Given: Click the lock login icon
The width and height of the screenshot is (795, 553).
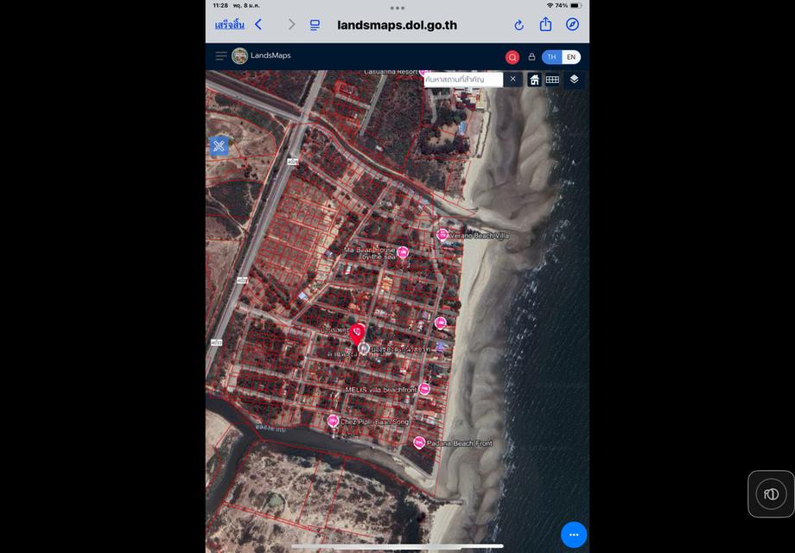Looking at the screenshot, I should 531,57.
